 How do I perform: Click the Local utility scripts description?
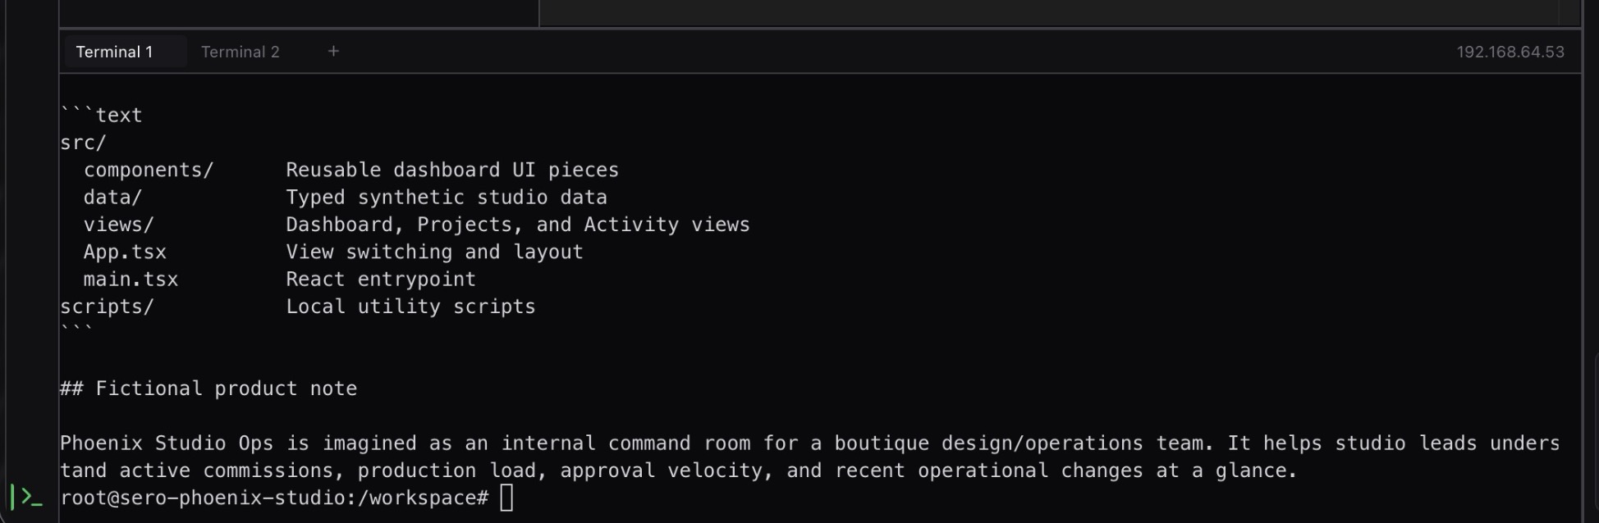click(x=410, y=307)
